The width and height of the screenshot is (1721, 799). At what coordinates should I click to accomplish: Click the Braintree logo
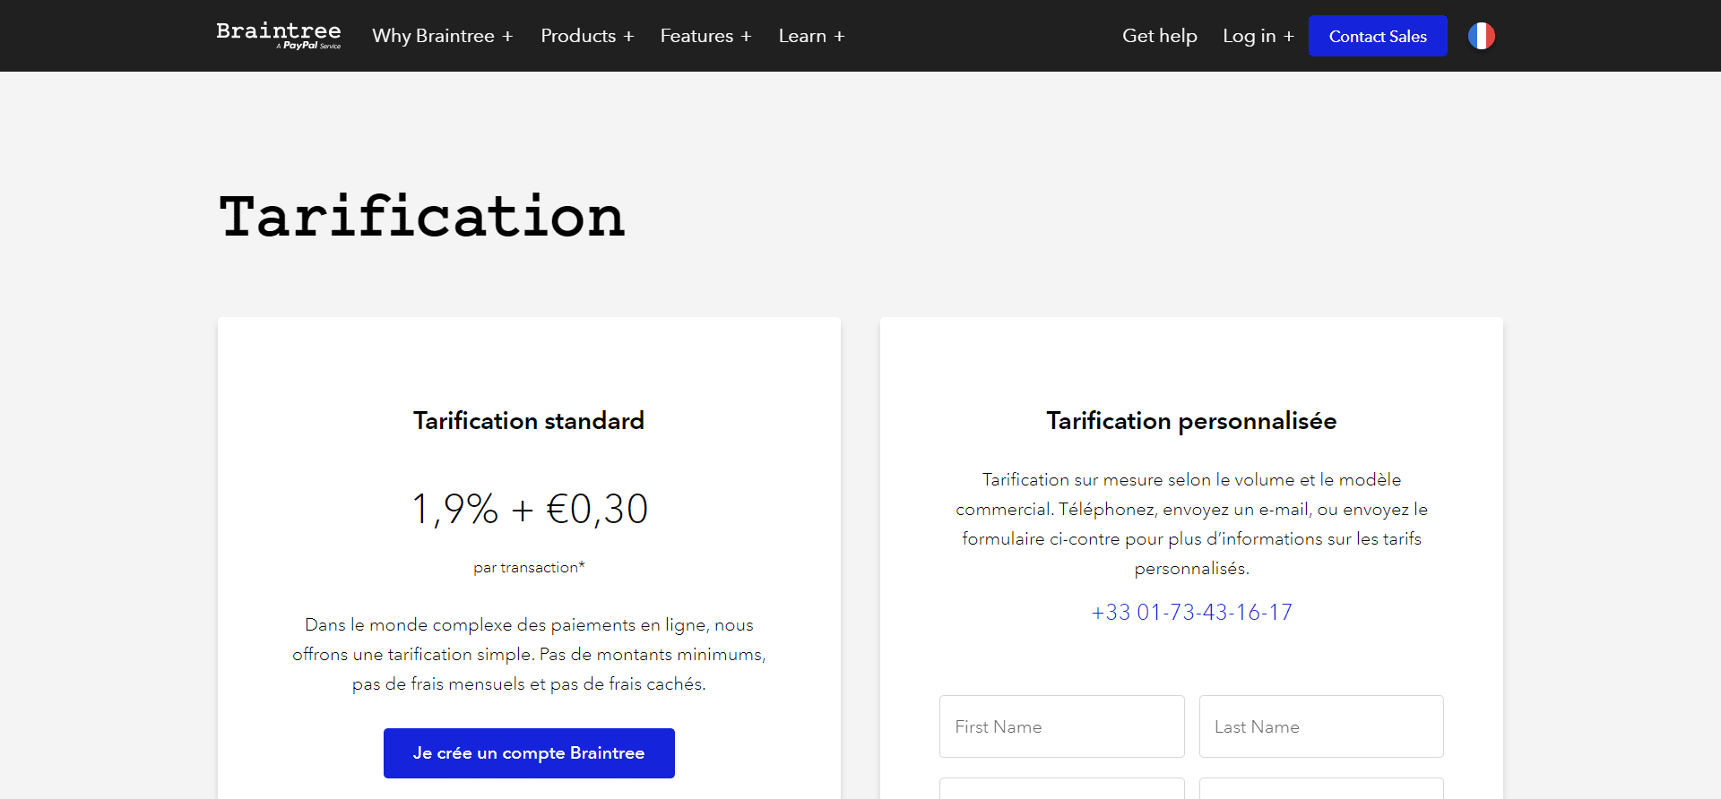[x=278, y=36]
